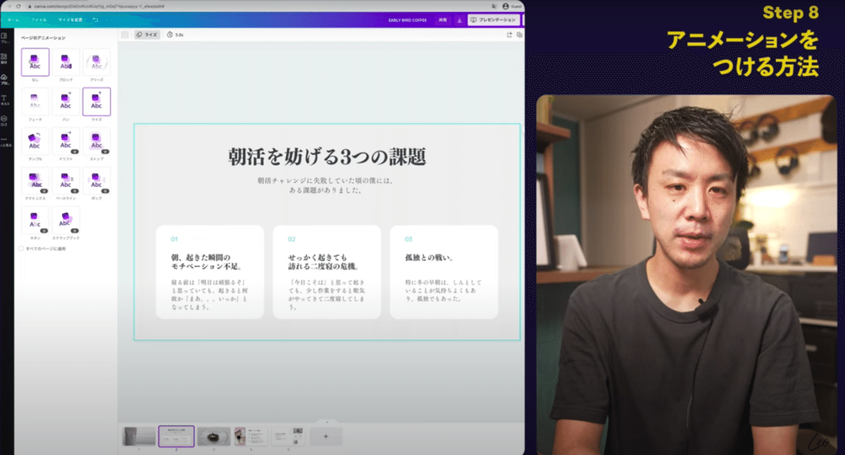Image resolution: width=845 pixels, height=455 pixels.
Task: Add a new page with the + button
Action: click(326, 436)
